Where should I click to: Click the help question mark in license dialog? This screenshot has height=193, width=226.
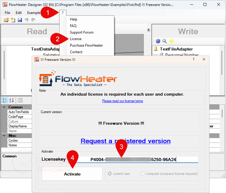coord(194,59)
